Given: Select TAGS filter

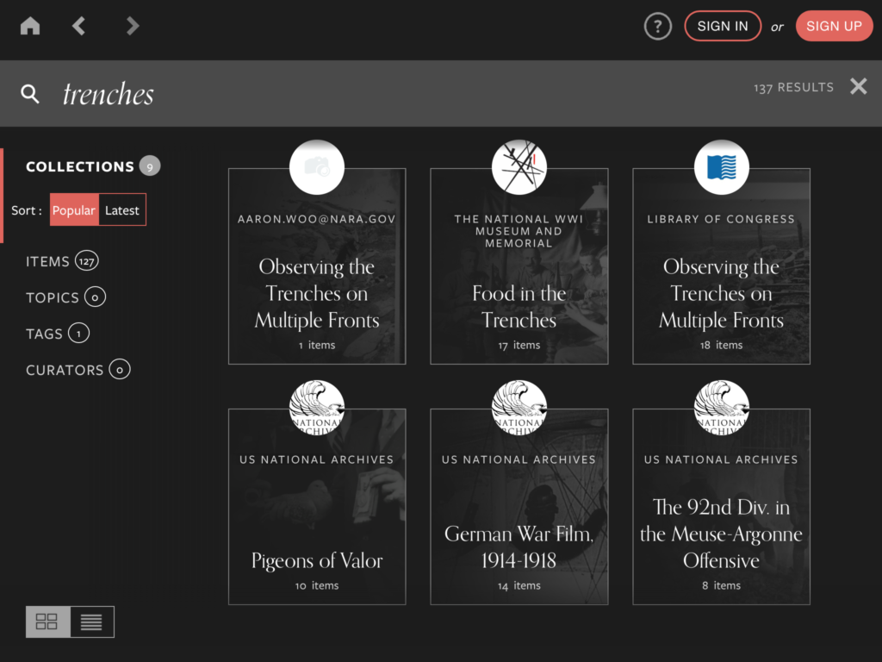Looking at the screenshot, I should coord(58,334).
